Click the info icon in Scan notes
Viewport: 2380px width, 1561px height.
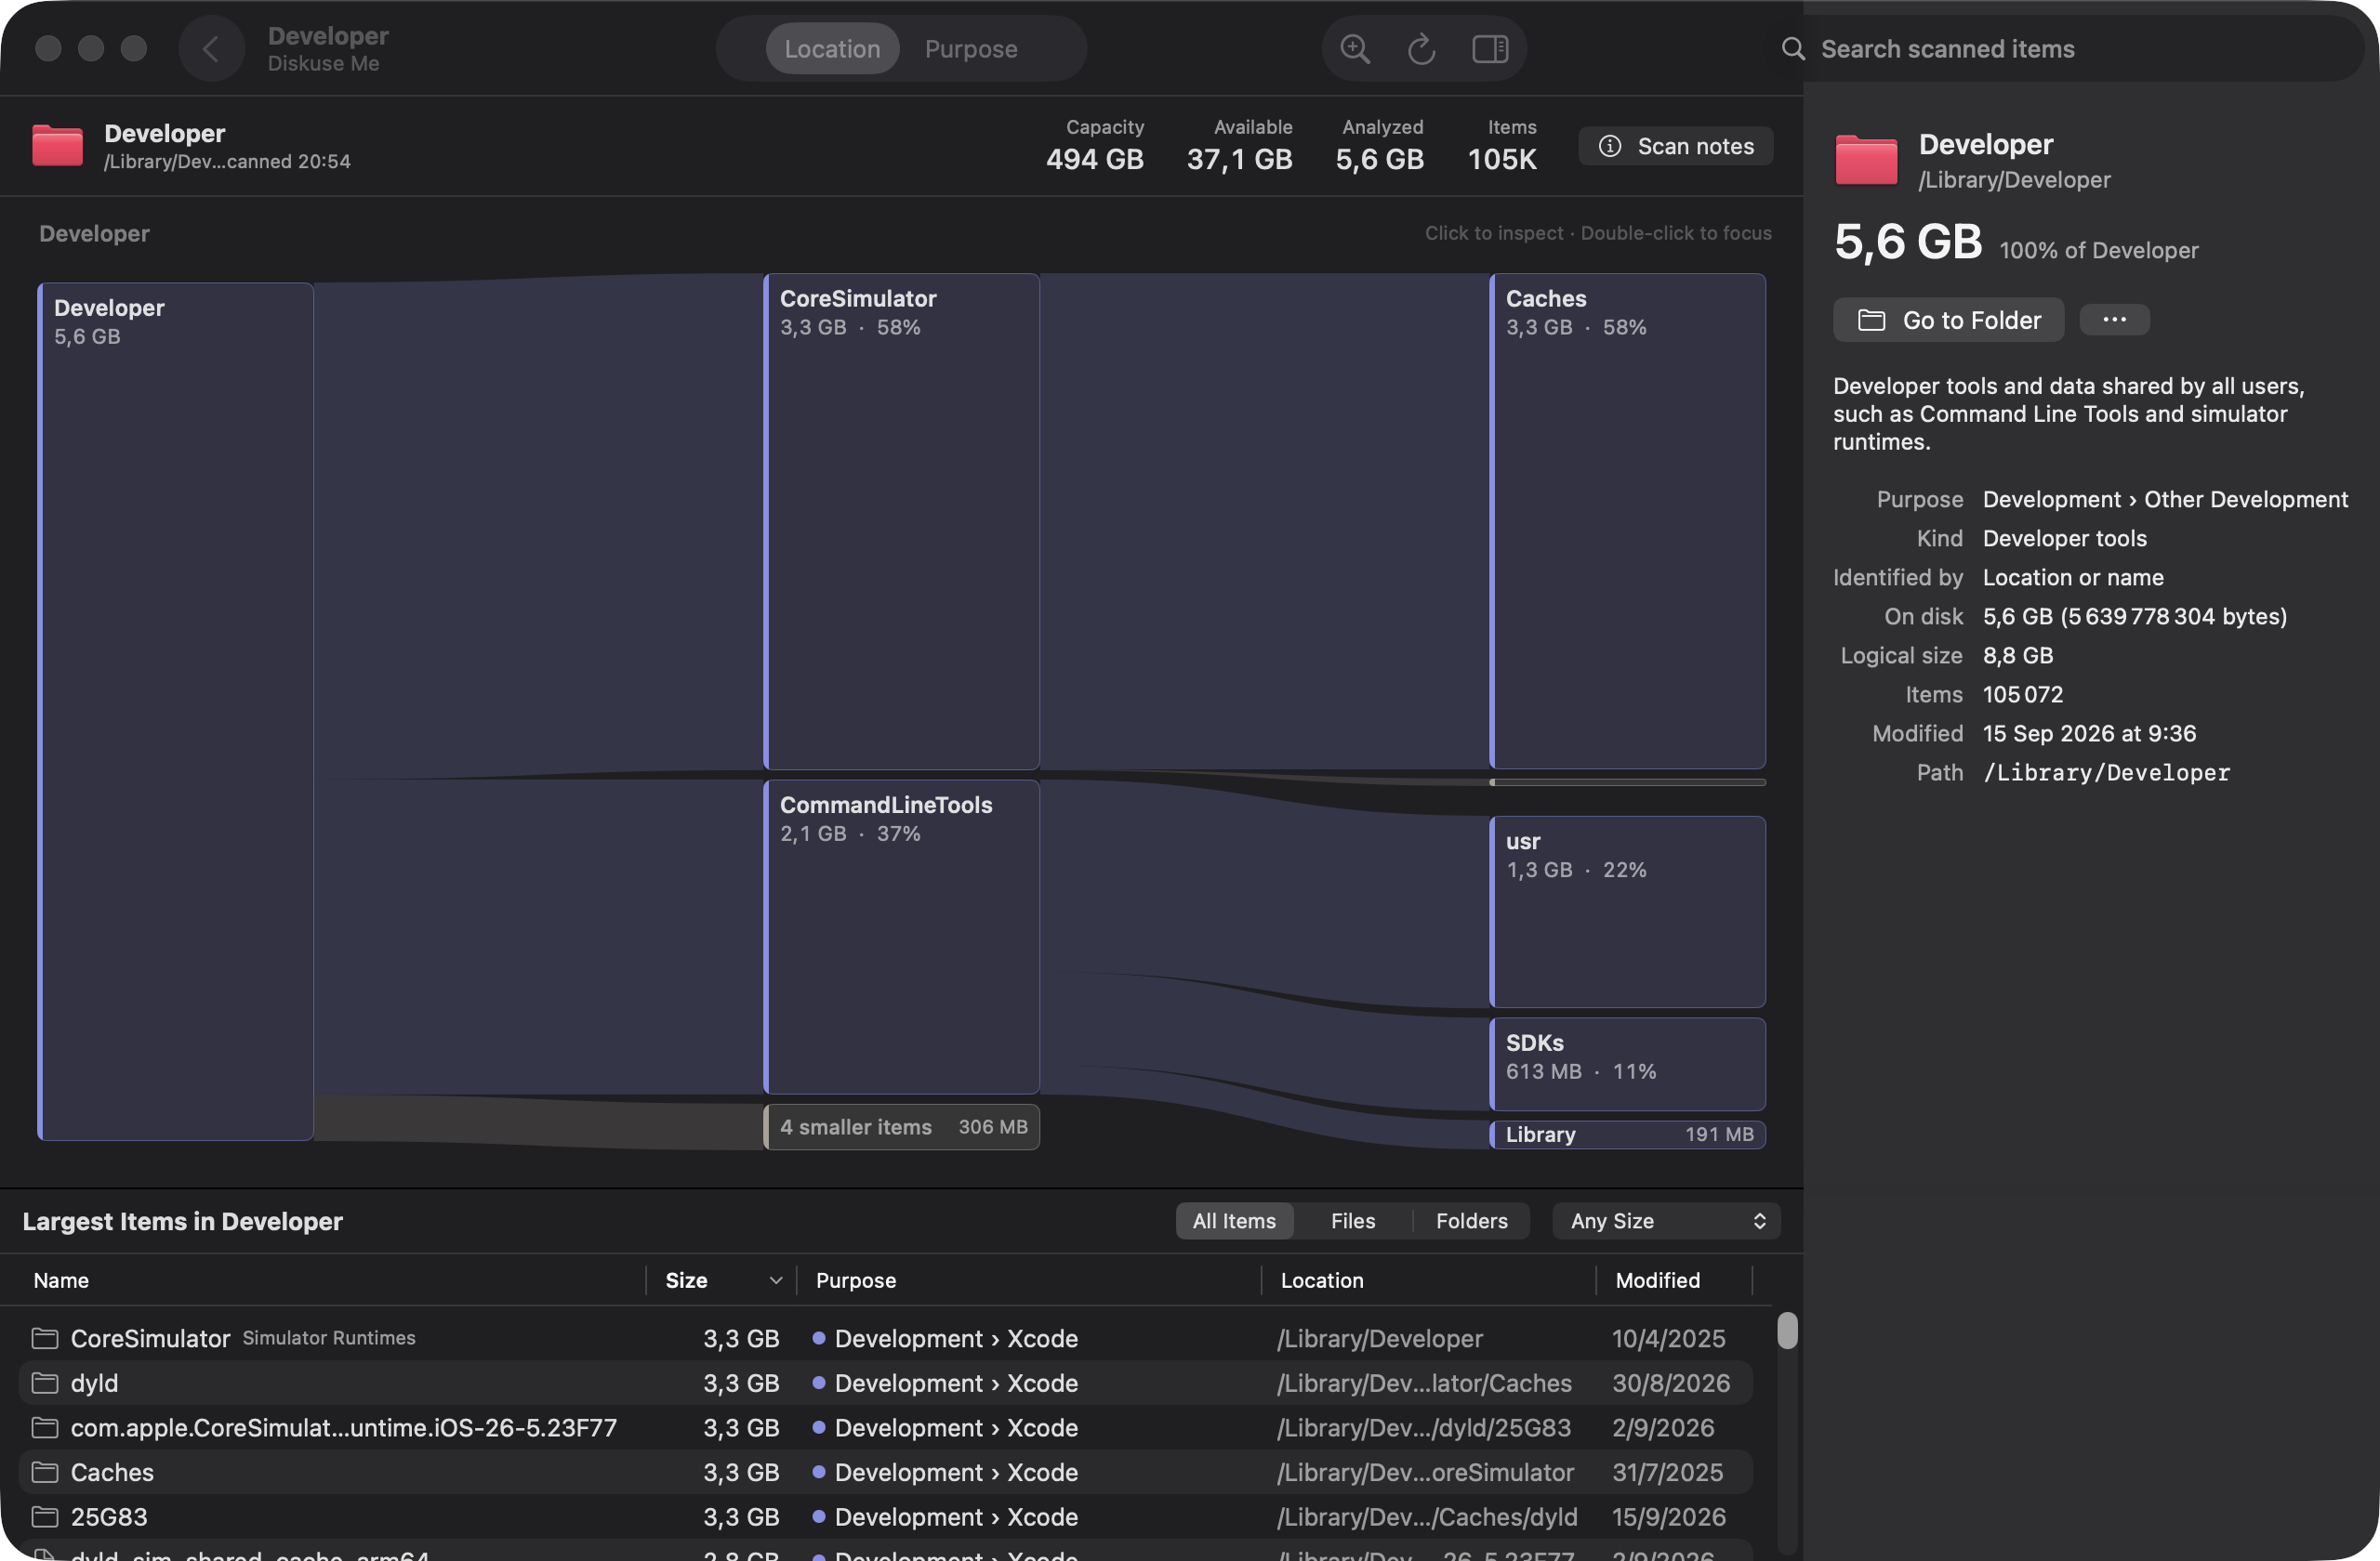click(x=1610, y=146)
